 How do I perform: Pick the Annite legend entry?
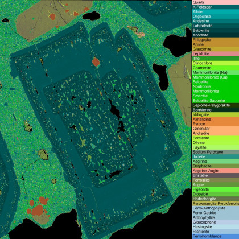216,44
